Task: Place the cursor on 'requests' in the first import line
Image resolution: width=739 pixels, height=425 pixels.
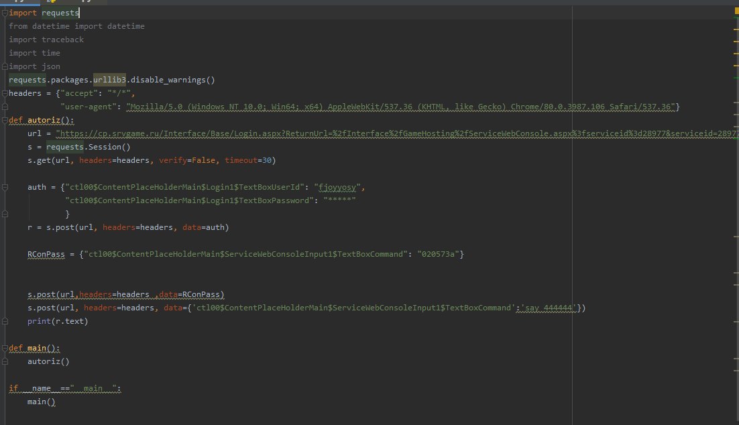Action: coord(60,13)
